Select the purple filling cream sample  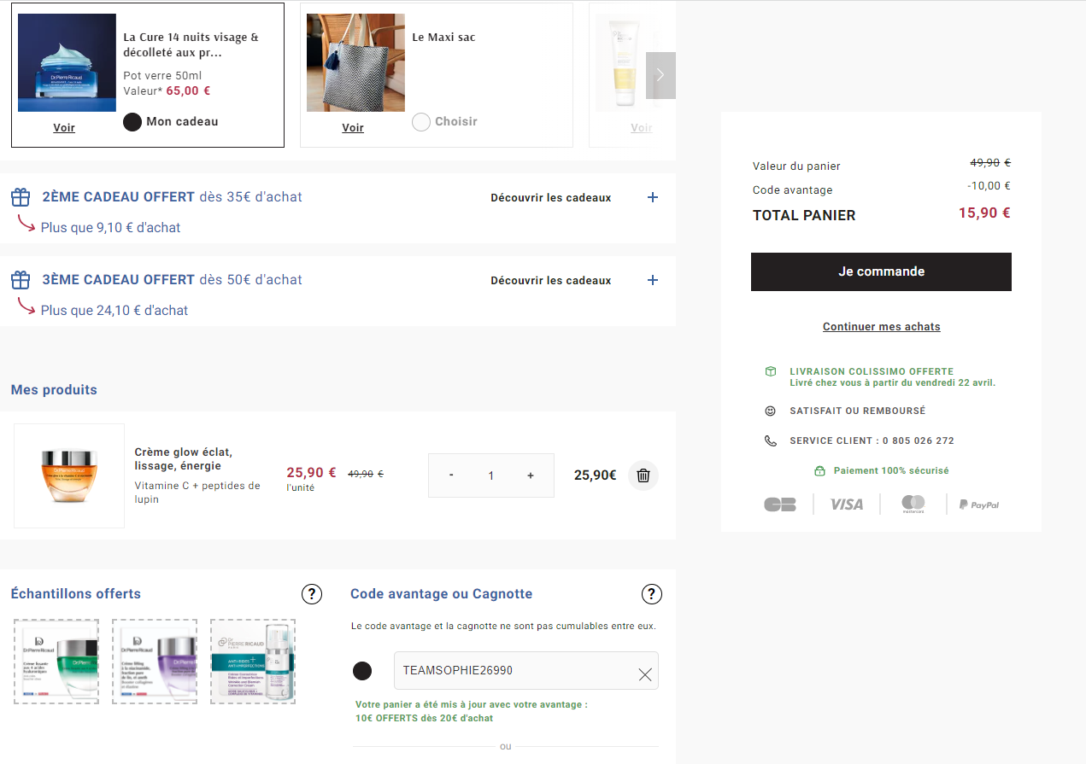[x=155, y=662]
